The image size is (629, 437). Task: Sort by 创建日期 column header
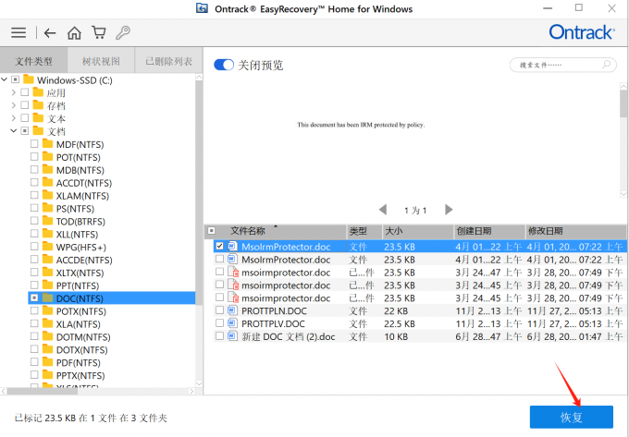coord(474,231)
